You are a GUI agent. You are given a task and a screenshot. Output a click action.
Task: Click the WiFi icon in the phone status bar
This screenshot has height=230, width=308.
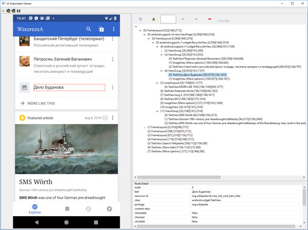click(x=106, y=19)
